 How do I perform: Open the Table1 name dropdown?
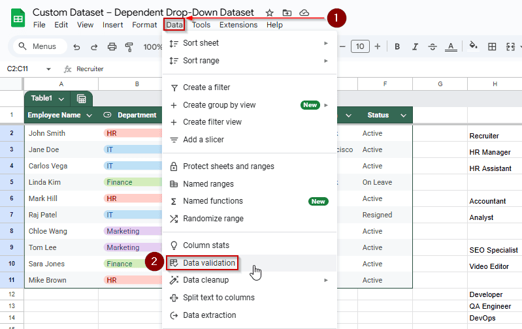pos(61,99)
